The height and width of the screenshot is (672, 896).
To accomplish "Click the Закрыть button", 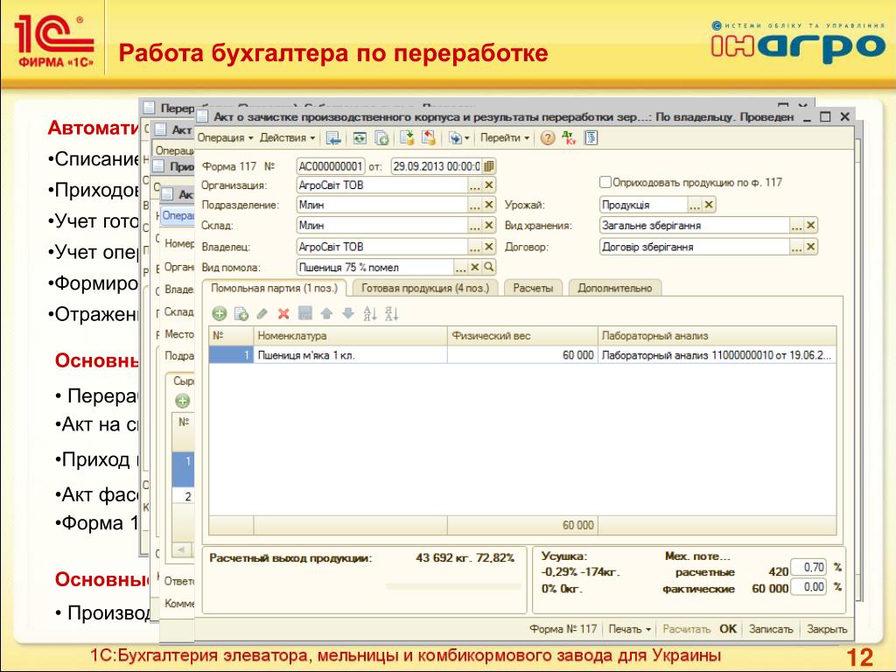I will (x=827, y=628).
